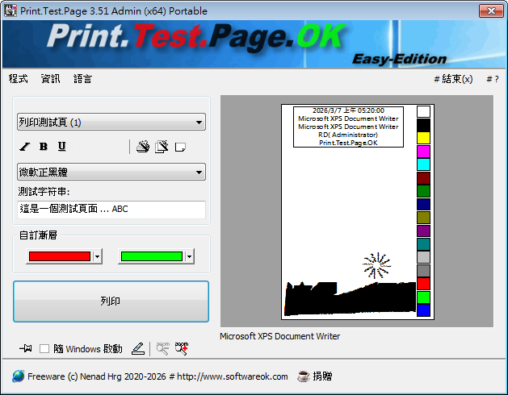Open the softwareok.com freeware link

[x=157, y=376]
